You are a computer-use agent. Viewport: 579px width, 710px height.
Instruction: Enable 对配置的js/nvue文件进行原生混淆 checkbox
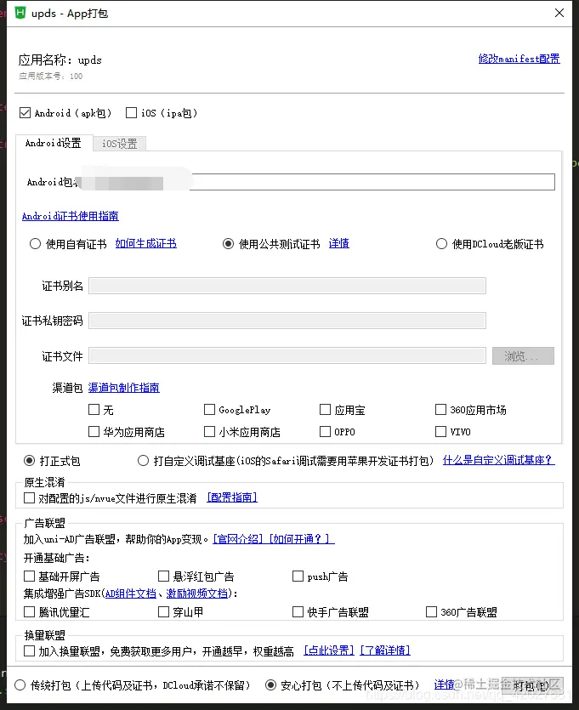30,498
